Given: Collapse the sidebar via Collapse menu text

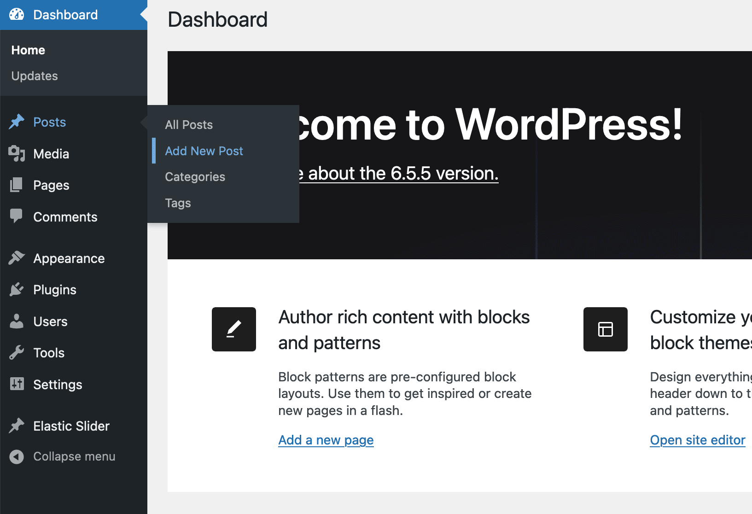Looking at the screenshot, I should point(74,456).
